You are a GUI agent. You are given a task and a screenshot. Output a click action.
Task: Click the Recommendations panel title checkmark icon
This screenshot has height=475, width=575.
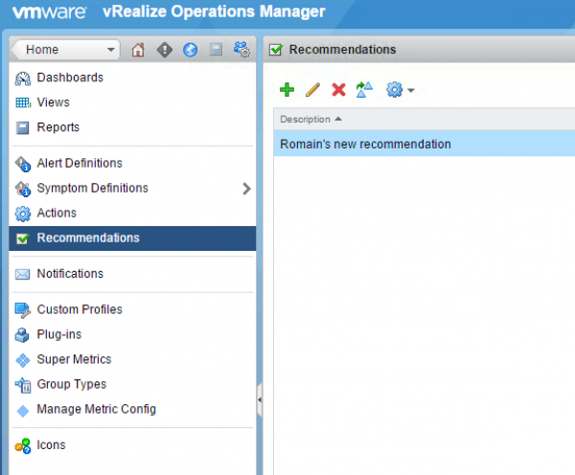275,50
